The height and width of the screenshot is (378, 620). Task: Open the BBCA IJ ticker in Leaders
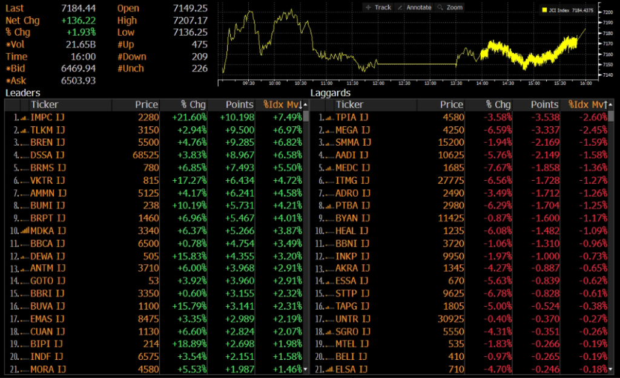(x=48, y=243)
